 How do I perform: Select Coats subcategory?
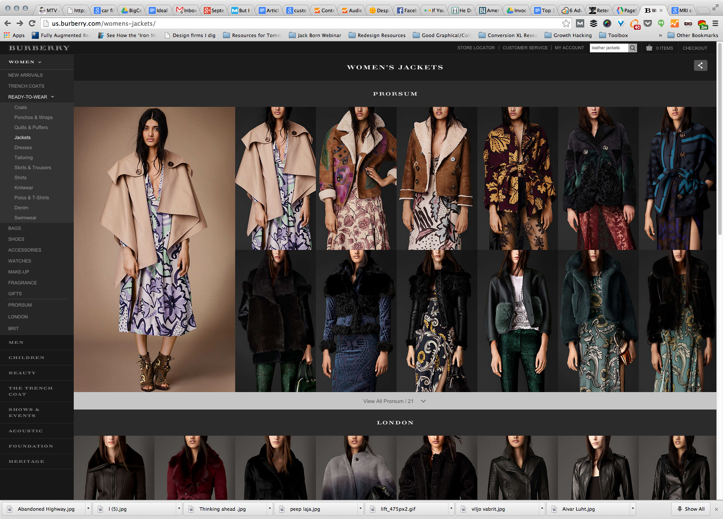pos(21,107)
